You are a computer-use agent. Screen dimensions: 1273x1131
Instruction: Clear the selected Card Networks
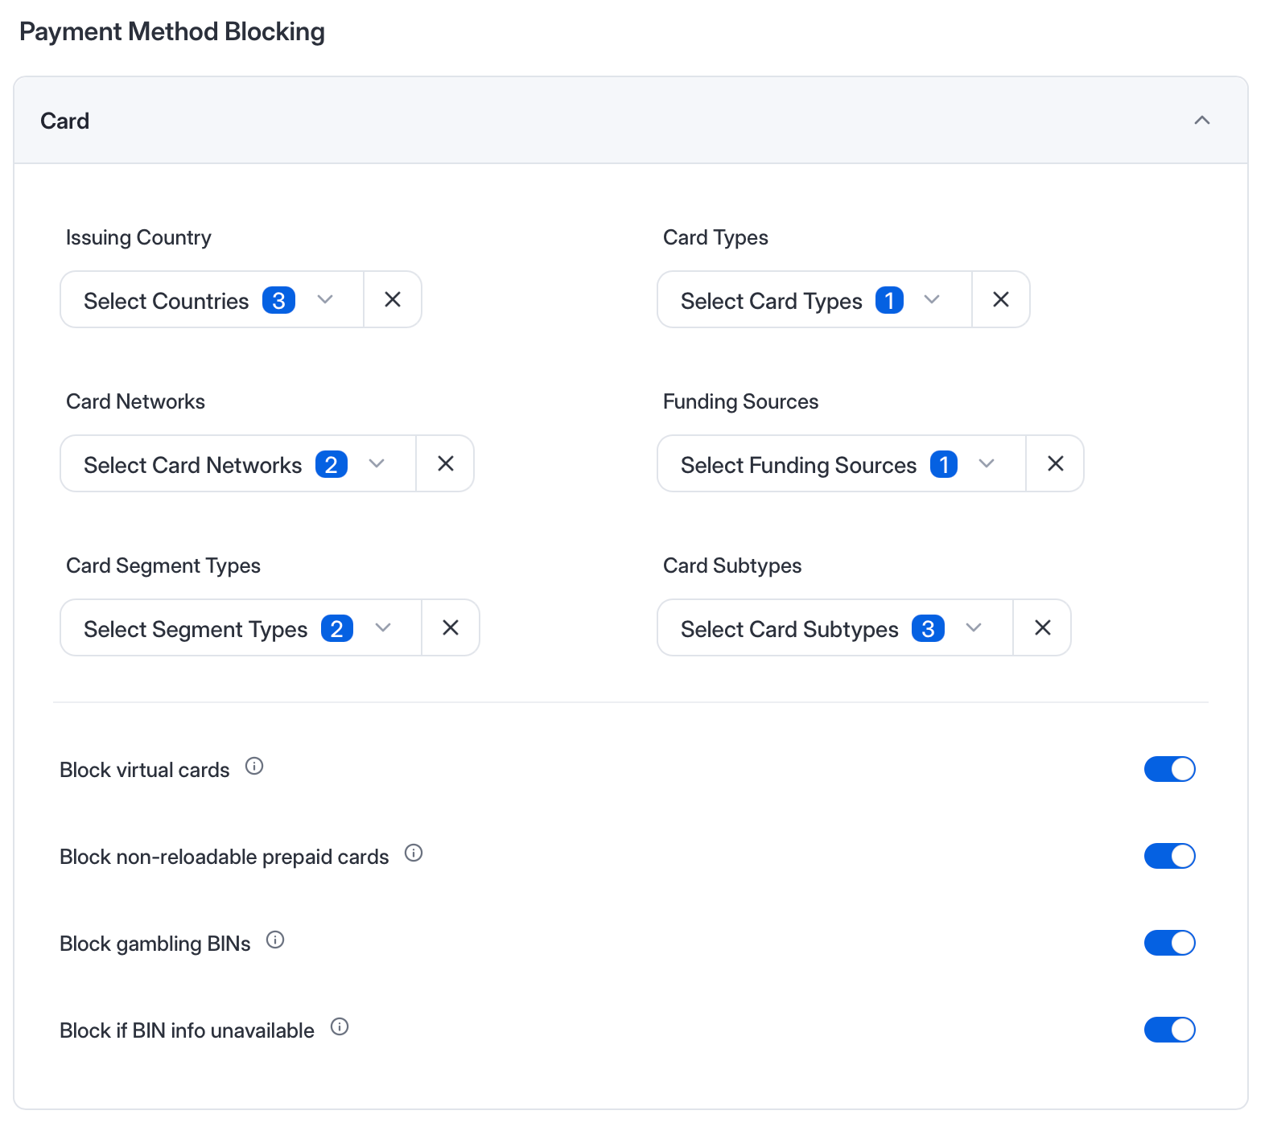tap(445, 463)
